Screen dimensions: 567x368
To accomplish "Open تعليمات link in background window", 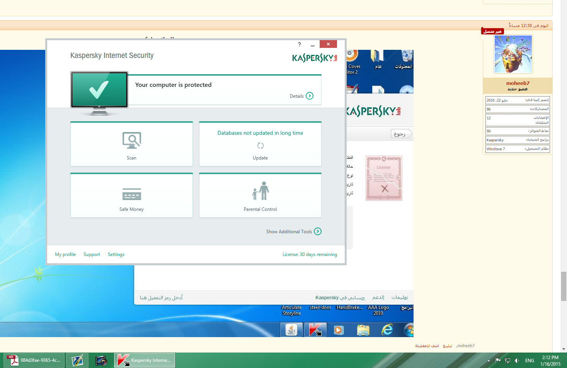I will 400,297.
